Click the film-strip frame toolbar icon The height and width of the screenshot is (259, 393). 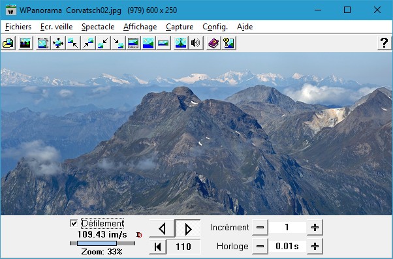[43, 43]
